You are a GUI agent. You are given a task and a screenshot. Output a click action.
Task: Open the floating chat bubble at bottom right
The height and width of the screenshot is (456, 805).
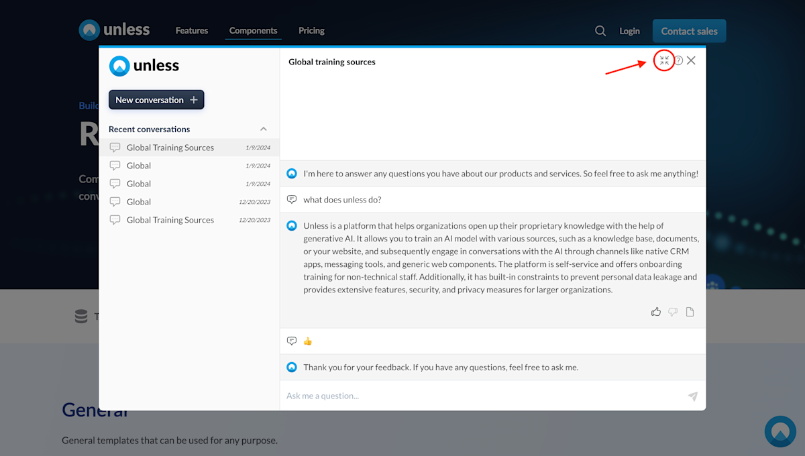tap(780, 431)
